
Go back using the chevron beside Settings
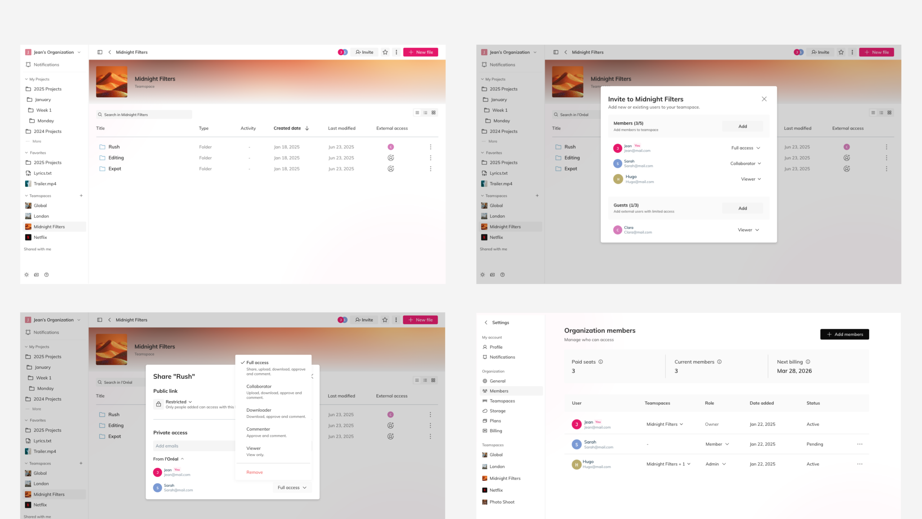coord(486,323)
